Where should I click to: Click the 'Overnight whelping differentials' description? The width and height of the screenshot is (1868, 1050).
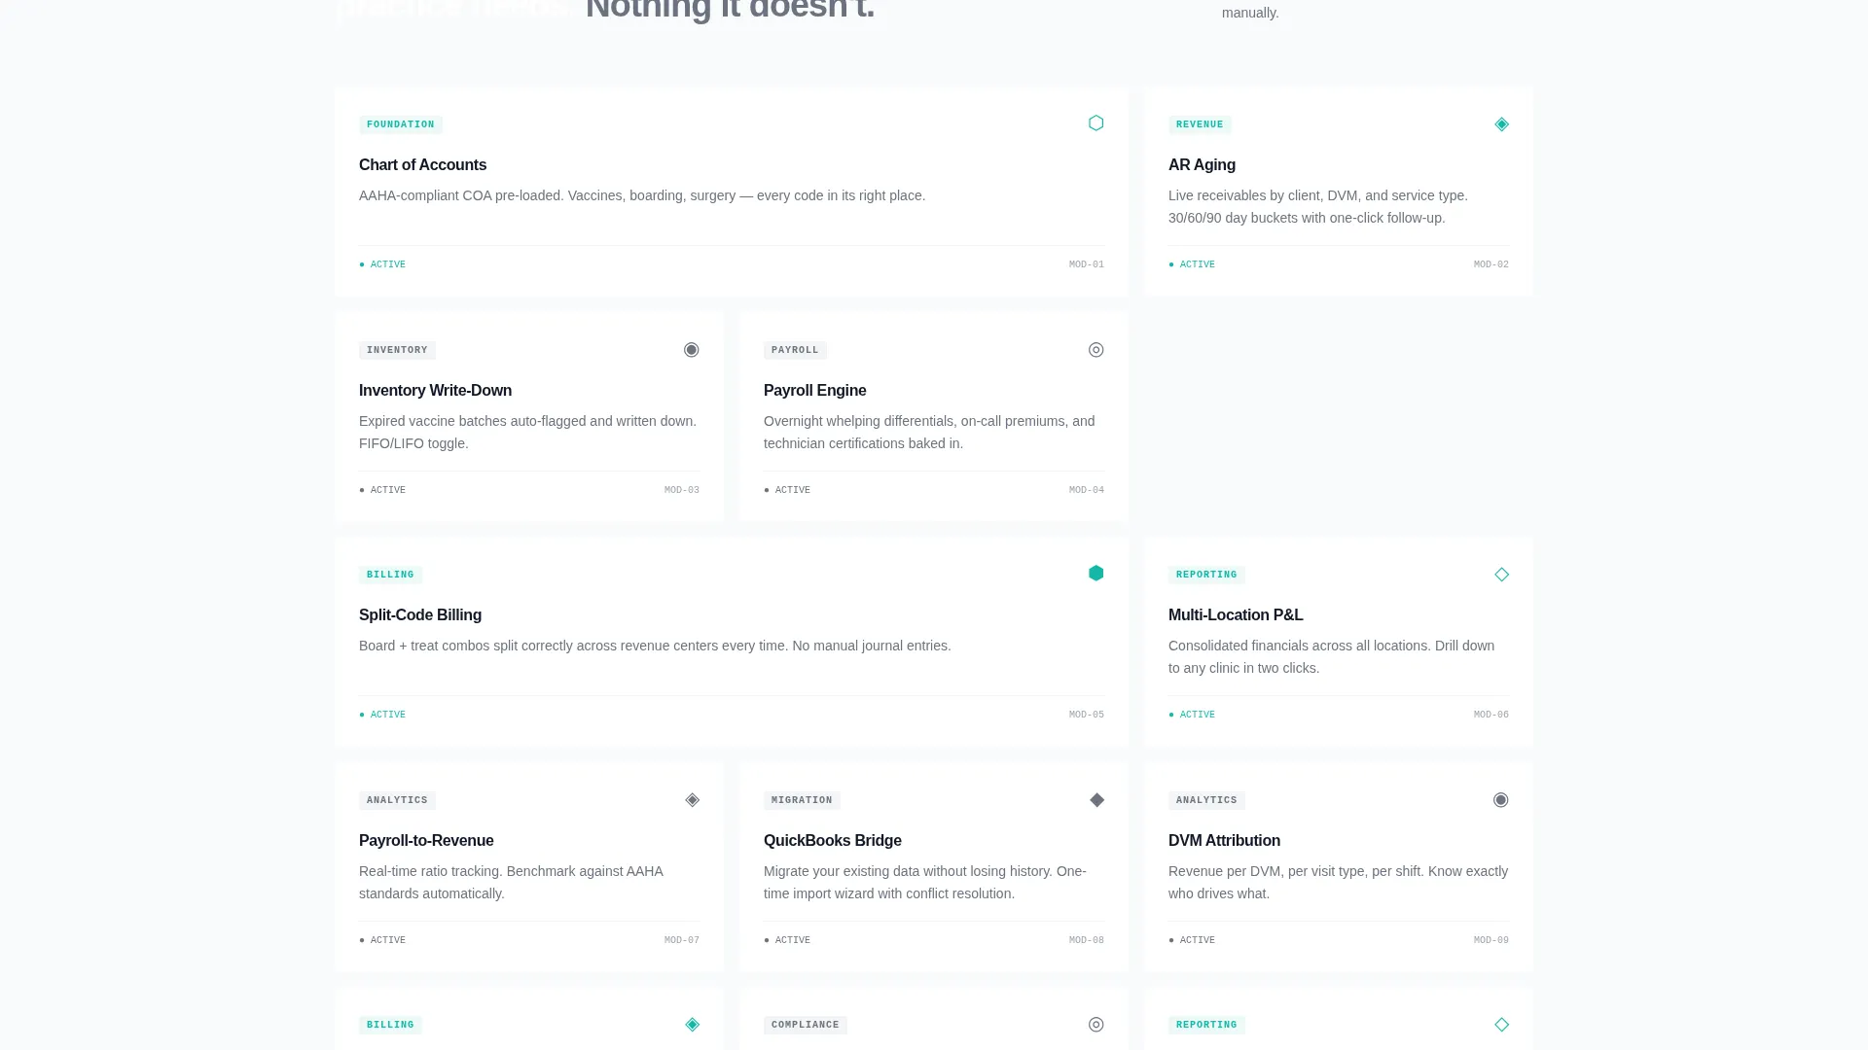[929, 433]
